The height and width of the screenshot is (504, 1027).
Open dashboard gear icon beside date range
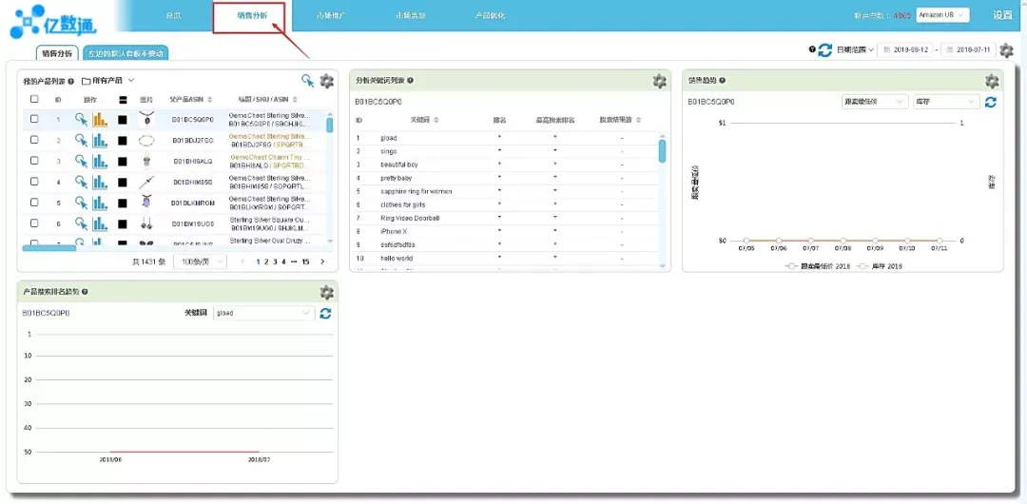point(1006,49)
